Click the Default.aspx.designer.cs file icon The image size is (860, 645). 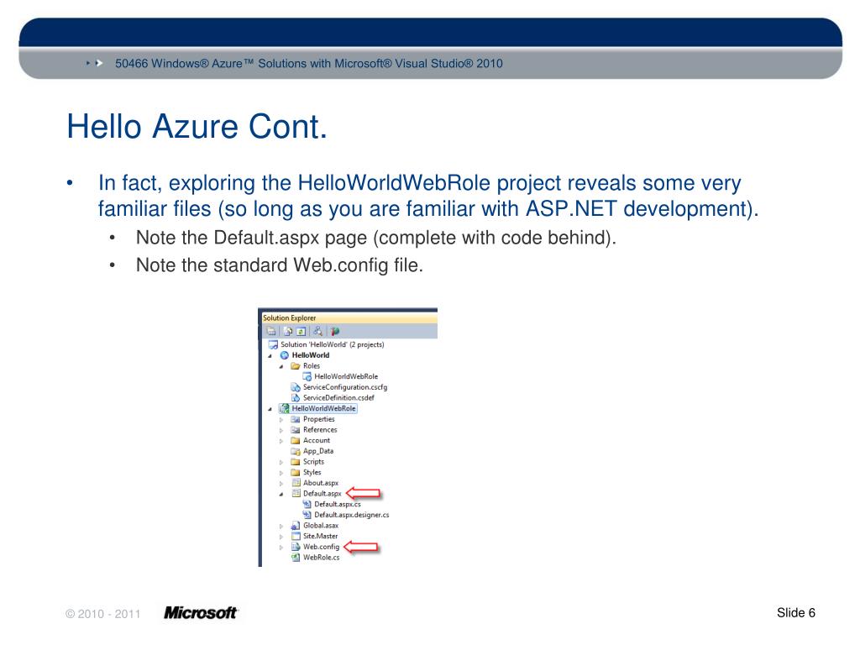coord(307,515)
